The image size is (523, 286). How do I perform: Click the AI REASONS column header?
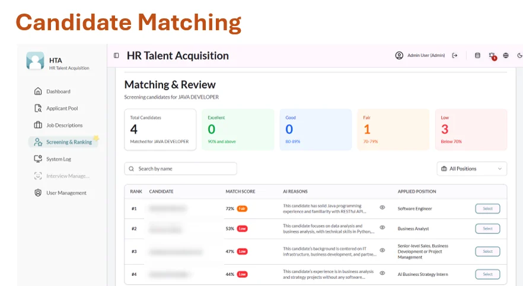[x=295, y=191]
